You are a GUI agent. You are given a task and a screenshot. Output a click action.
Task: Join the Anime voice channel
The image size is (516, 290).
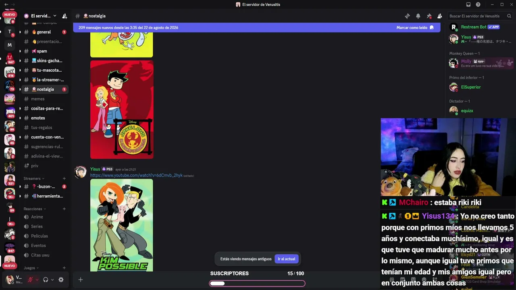45,217
